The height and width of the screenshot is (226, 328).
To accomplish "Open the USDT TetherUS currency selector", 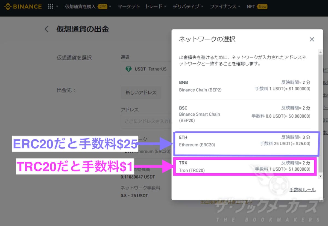I will (146, 69).
